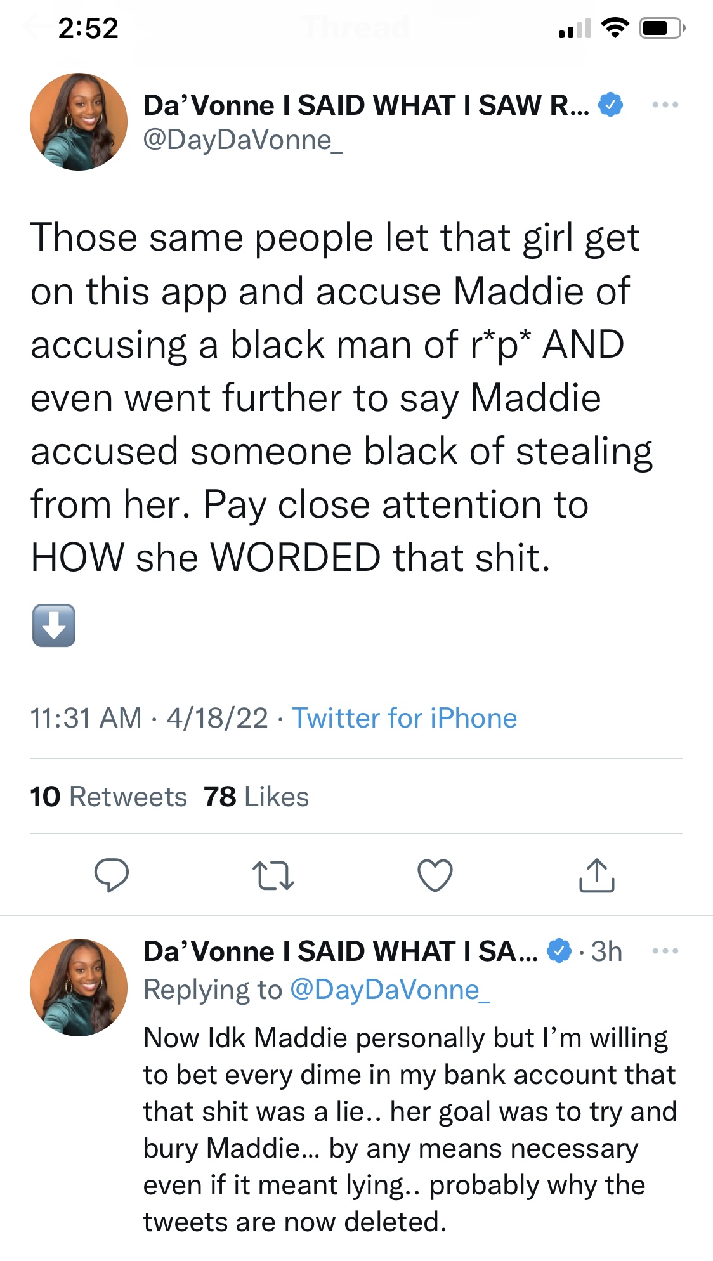Open the reply author's profile picture
Viewport: 713px width, 1261px height.
(79, 987)
